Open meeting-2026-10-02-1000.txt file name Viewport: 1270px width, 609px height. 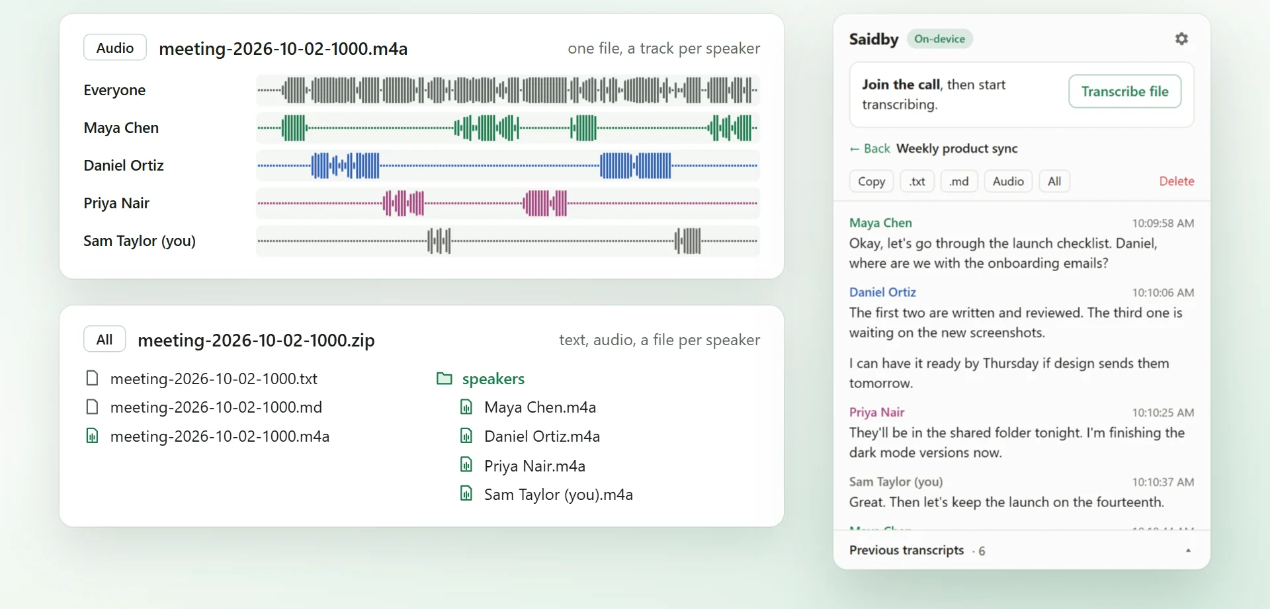coord(214,378)
